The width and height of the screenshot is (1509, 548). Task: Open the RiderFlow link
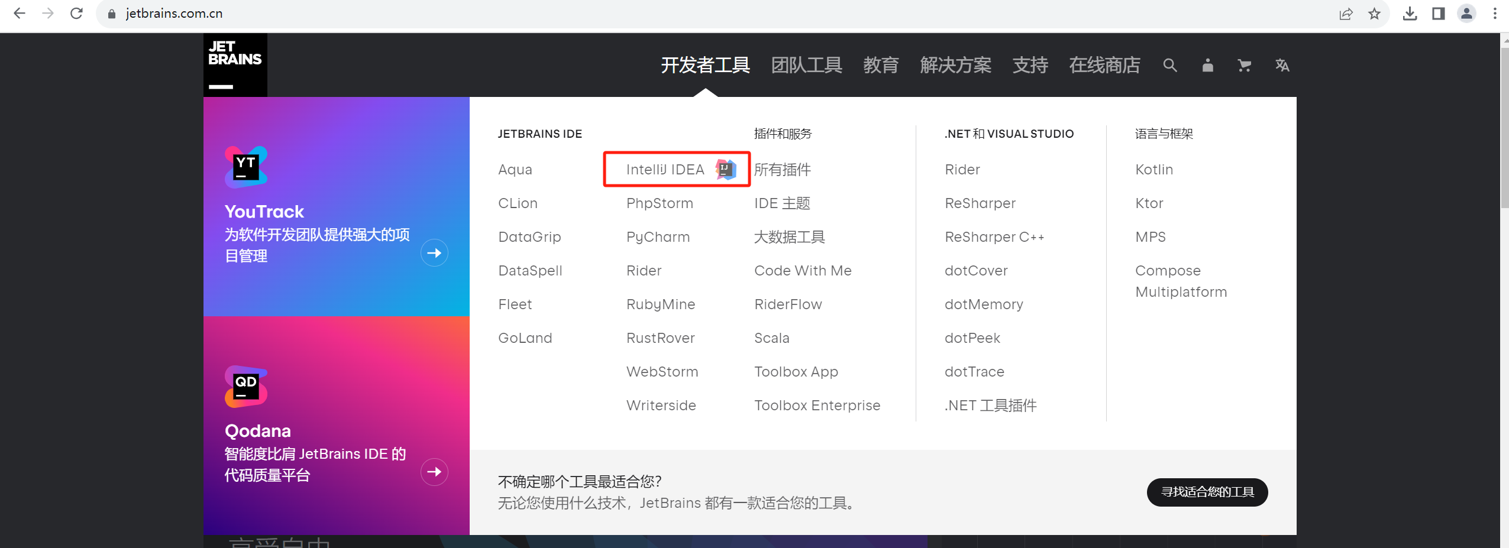tap(788, 304)
